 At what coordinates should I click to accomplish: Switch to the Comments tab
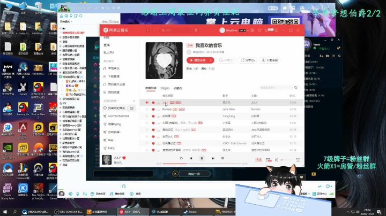click(x=165, y=88)
